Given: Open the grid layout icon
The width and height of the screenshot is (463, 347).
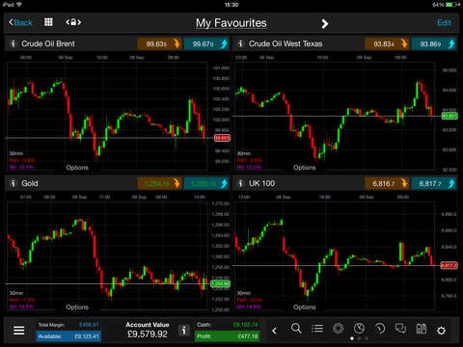Looking at the screenshot, I should (48, 22).
